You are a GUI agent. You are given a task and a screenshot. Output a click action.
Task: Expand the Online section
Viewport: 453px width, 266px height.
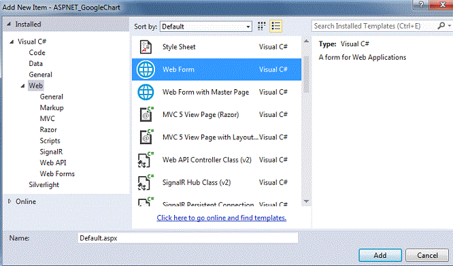pyautogui.click(x=10, y=201)
